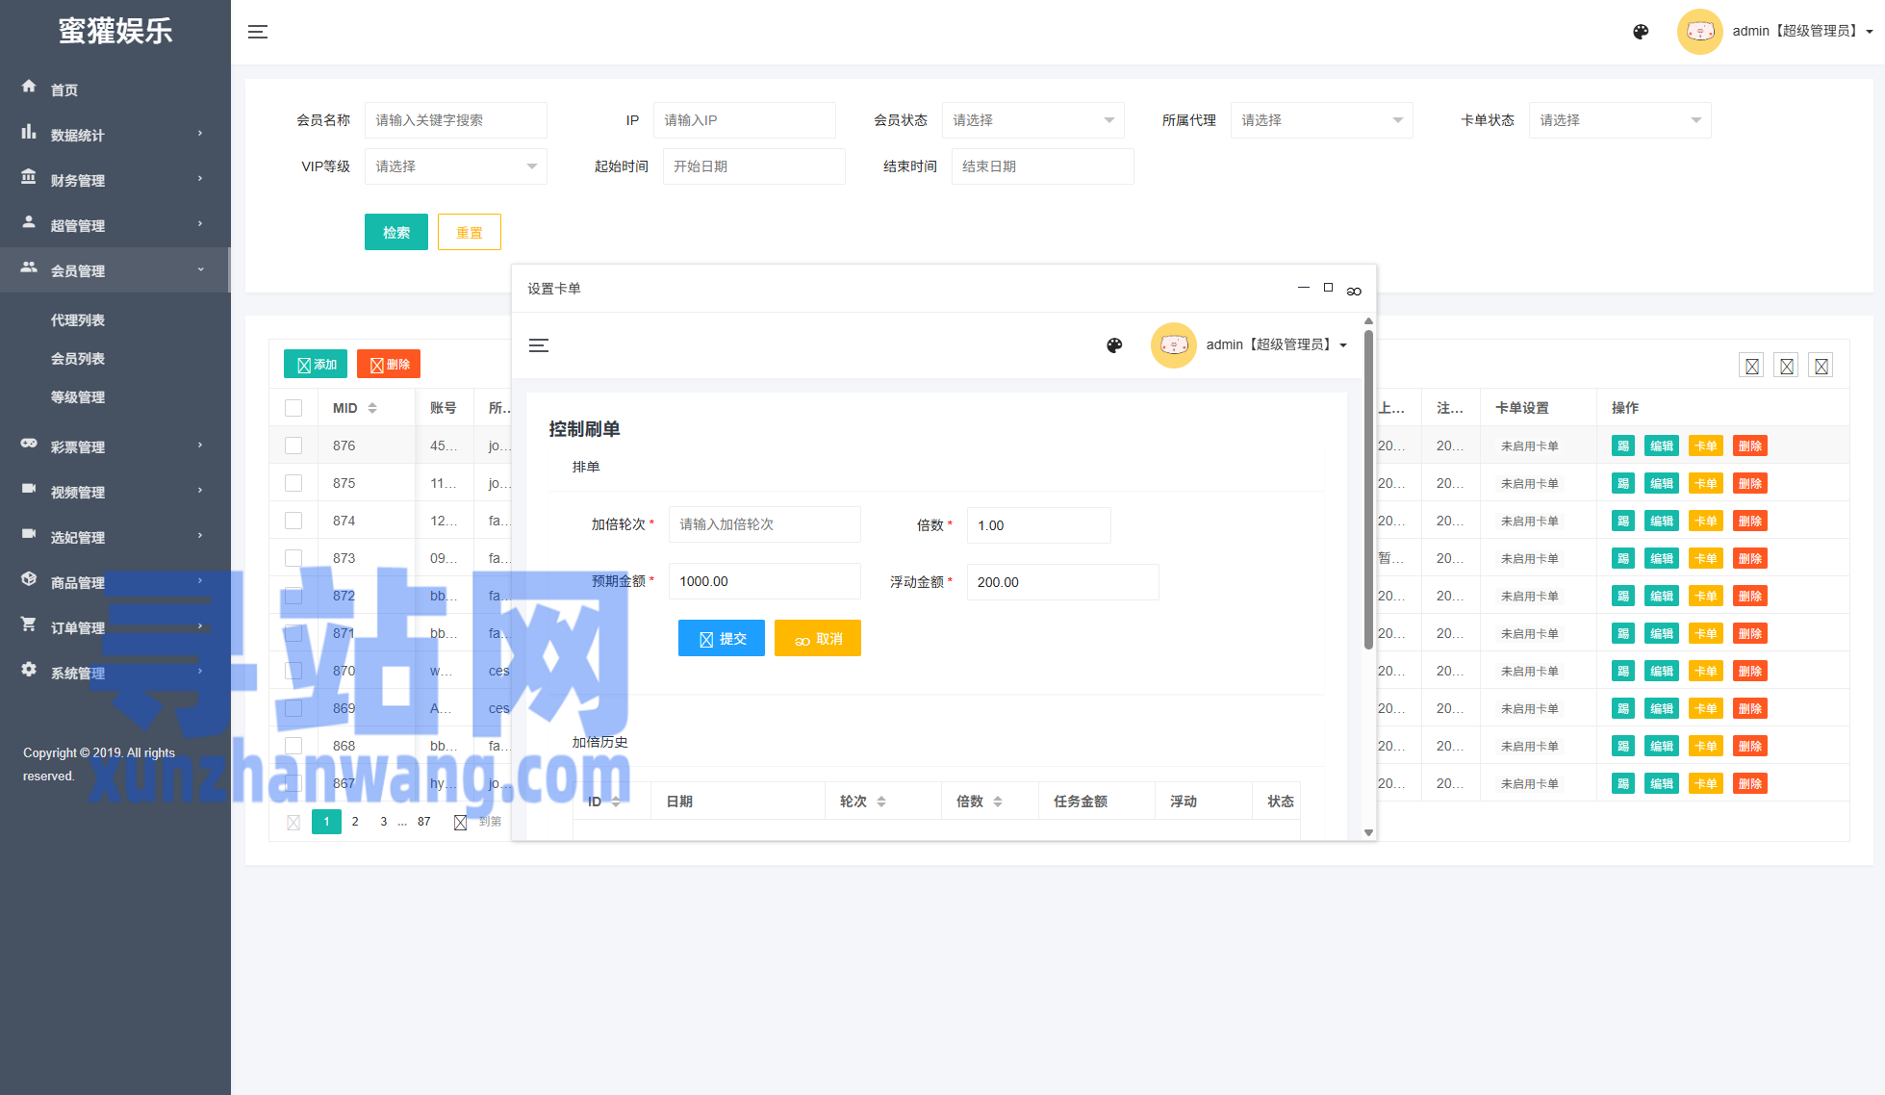Expand the admin user menu arrow in header
Viewport: 1885px width, 1095px height.
tap(1870, 32)
